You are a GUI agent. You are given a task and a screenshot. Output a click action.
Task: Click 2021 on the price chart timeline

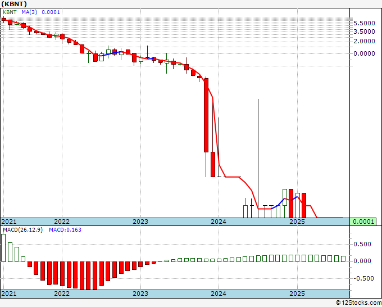click(9, 222)
